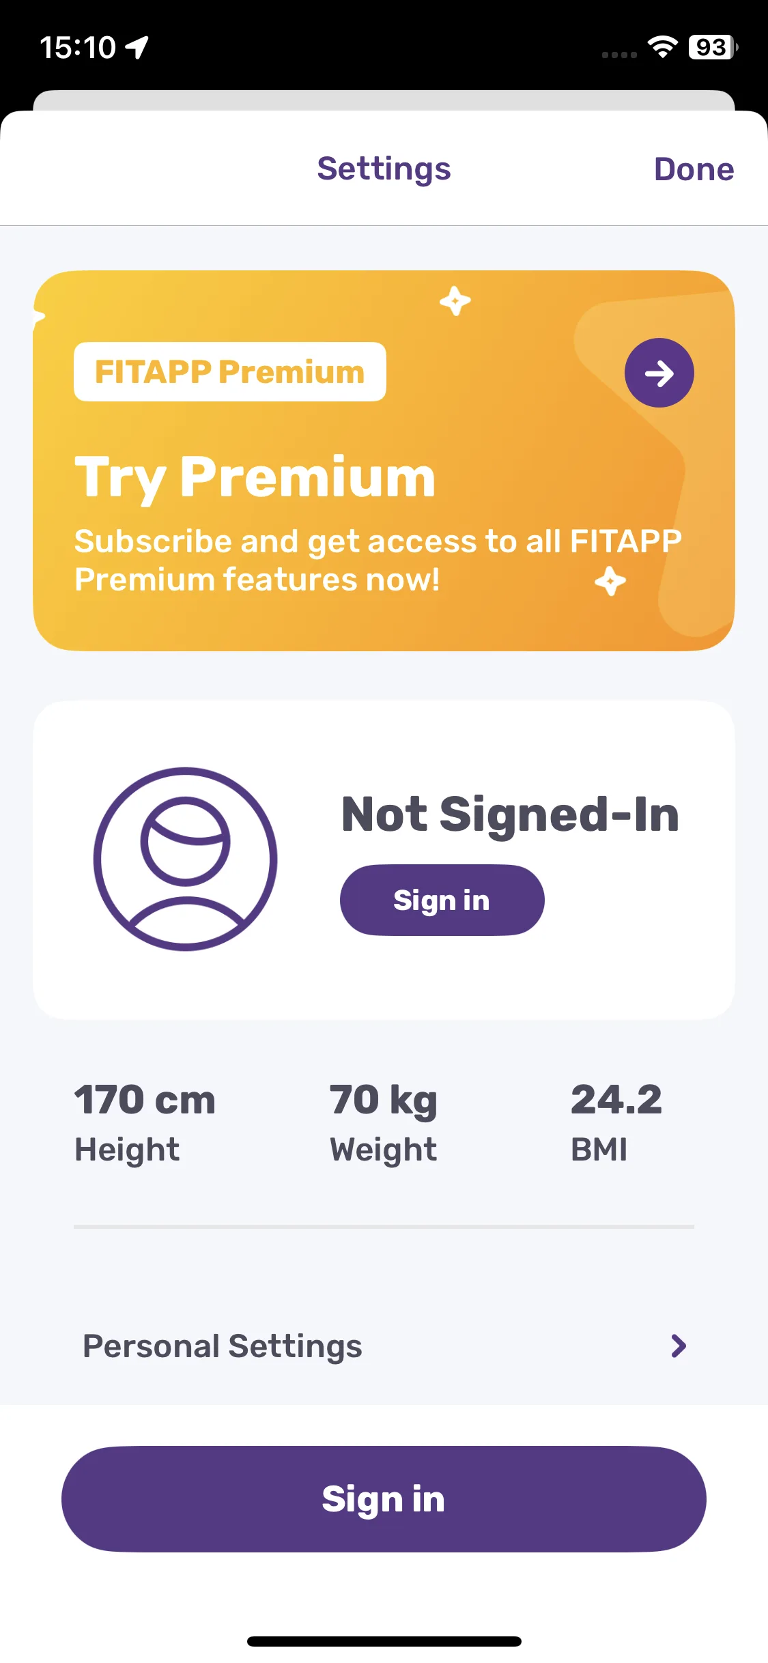The height and width of the screenshot is (1663, 768).
Task: Tap the battery indicator showing 93
Action: pos(713,47)
